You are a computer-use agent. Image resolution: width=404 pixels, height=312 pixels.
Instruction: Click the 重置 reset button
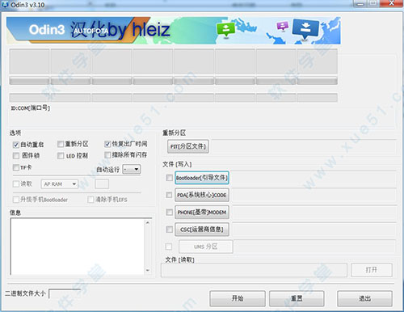pos(297,298)
